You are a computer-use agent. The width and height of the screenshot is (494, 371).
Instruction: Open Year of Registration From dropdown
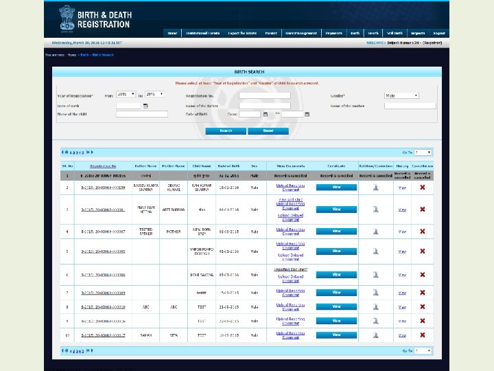pyautogui.click(x=126, y=94)
